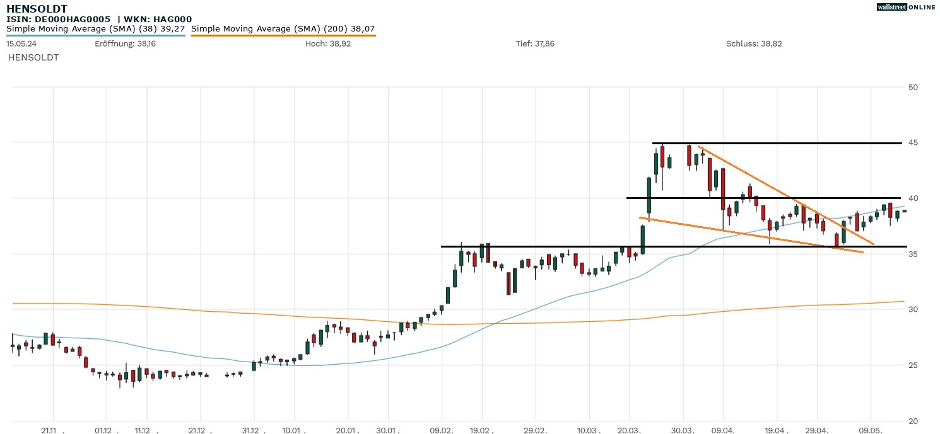Click the HENSOLDT series label above chart
Image resolution: width=940 pixels, height=434 pixels.
point(33,57)
